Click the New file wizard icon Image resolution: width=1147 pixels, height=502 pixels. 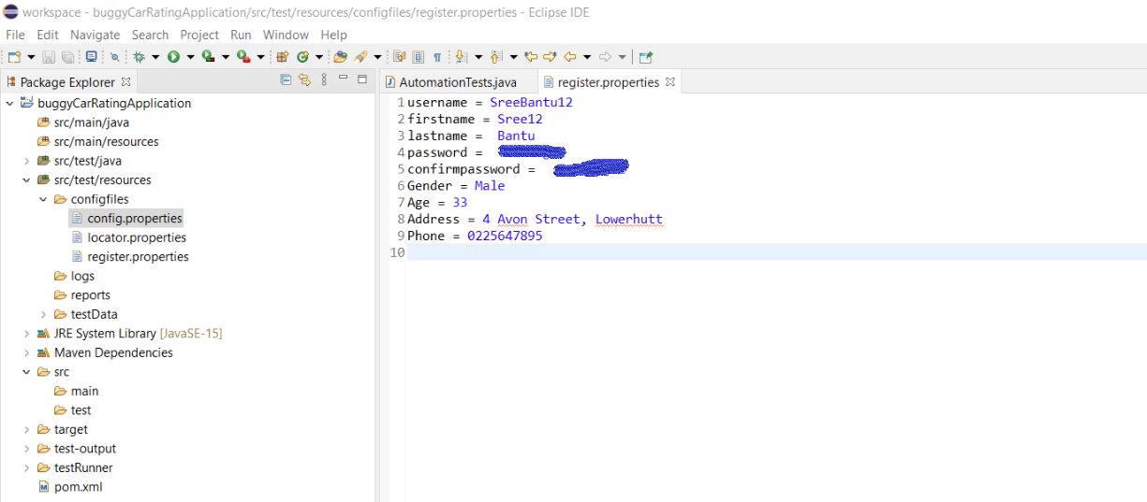14,57
